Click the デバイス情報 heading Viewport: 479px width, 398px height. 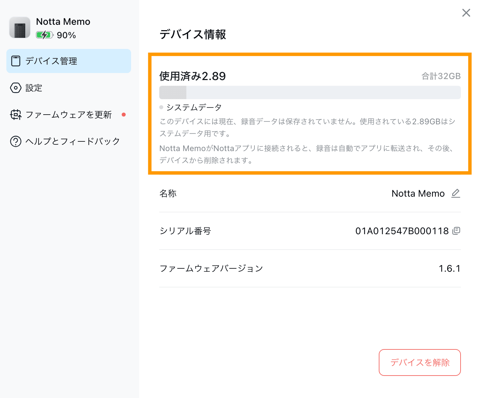point(193,34)
